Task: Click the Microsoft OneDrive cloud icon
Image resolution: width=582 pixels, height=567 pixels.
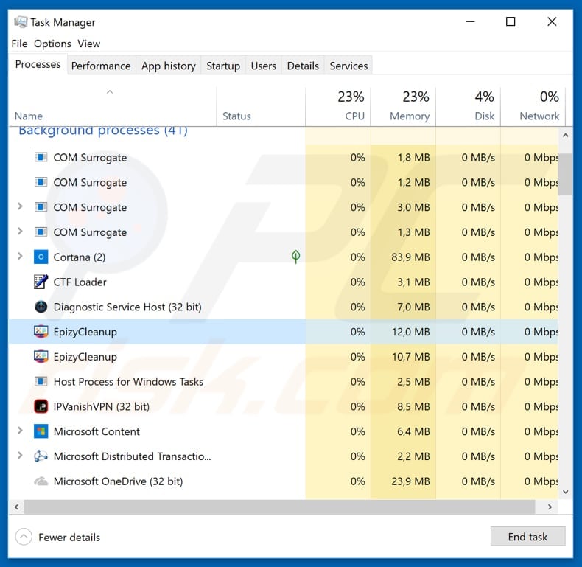Action: click(x=41, y=481)
